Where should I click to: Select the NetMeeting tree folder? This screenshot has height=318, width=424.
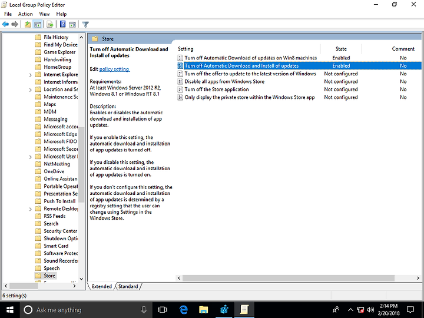tap(57, 164)
